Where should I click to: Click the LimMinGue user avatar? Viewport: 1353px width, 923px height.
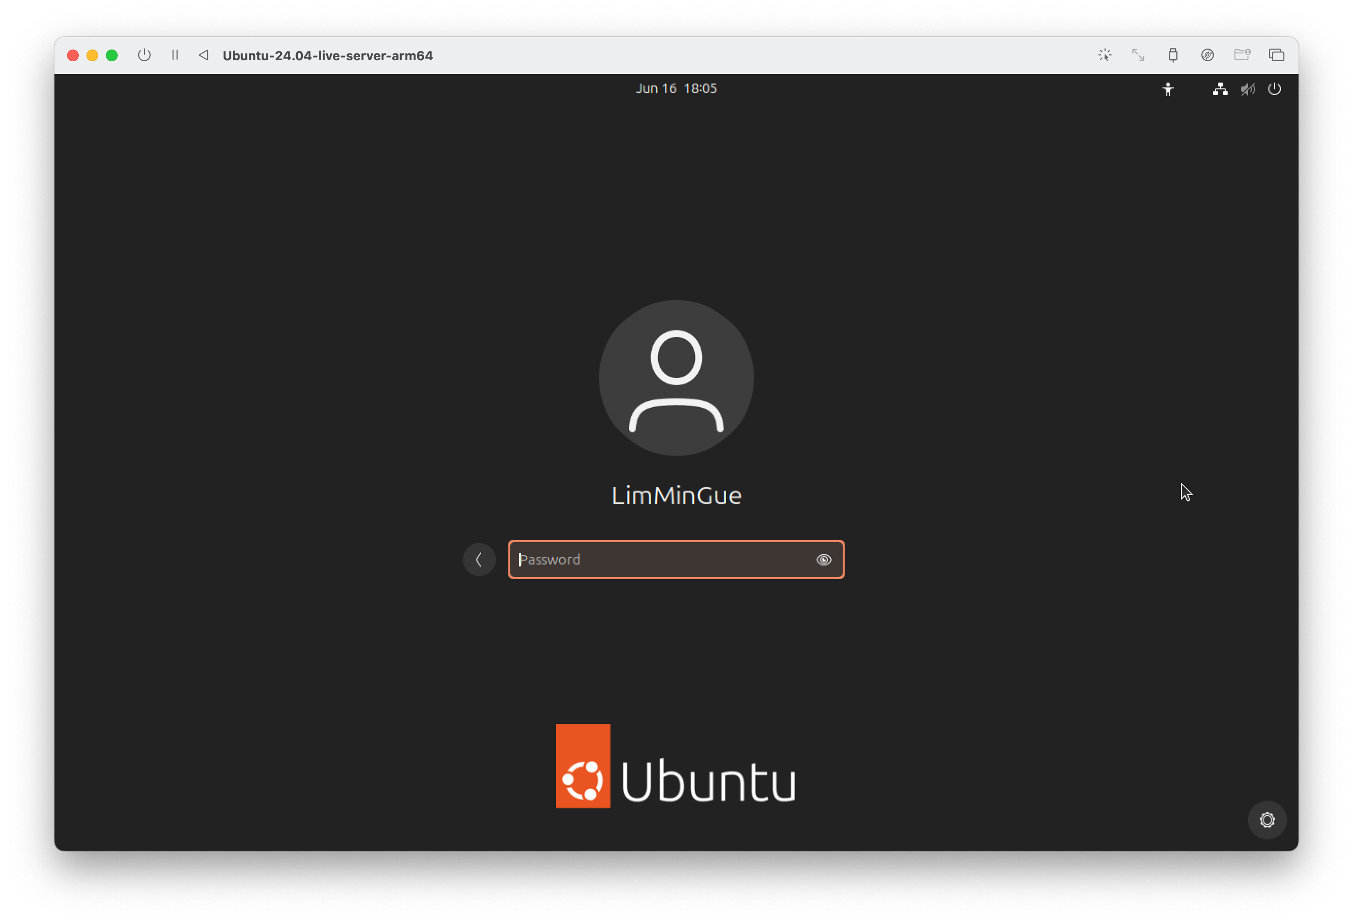pyautogui.click(x=676, y=377)
